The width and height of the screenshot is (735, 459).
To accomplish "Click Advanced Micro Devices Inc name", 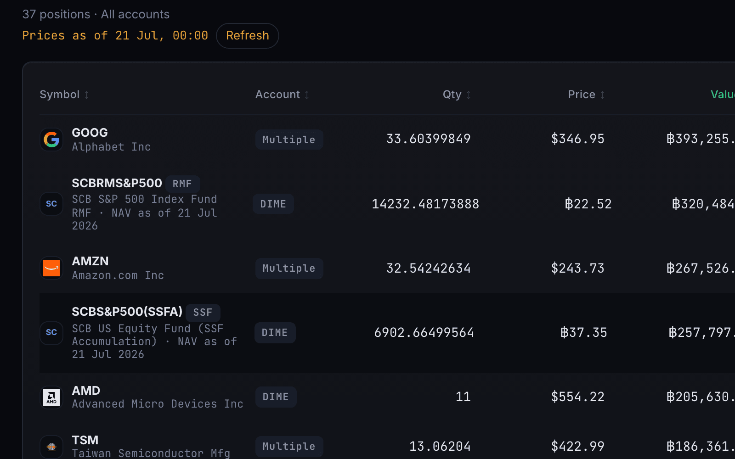I will click(x=158, y=404).
